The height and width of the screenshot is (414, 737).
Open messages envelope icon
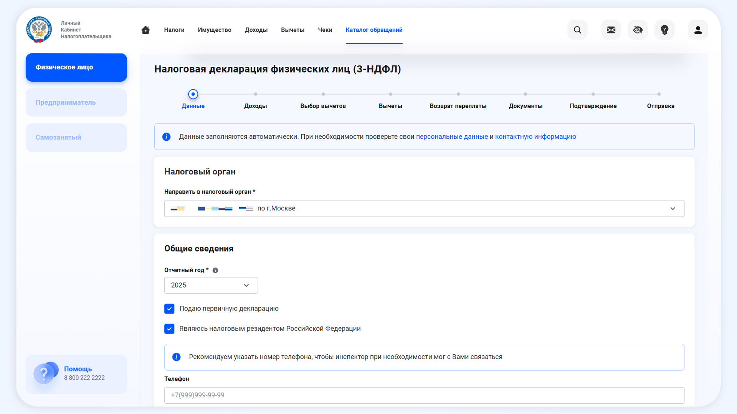point(611,30)
